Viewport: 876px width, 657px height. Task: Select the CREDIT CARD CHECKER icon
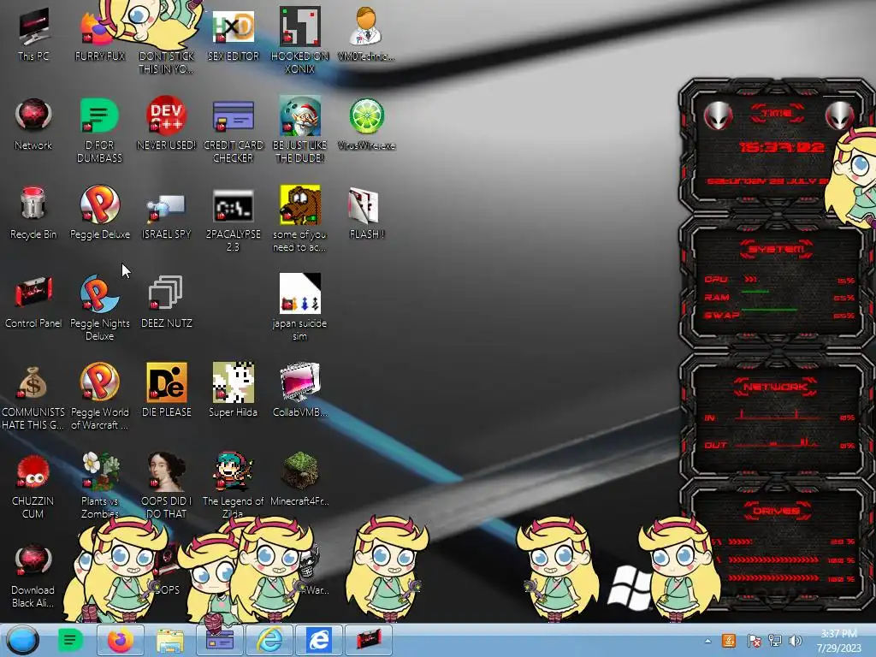click(x=233, y=115)
